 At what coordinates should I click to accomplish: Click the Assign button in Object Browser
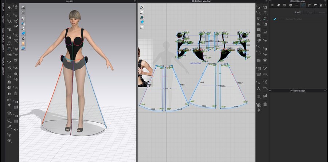322,12
